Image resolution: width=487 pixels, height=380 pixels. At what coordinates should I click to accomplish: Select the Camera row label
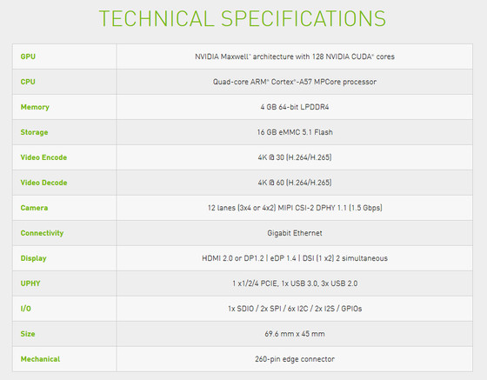[x=34, y=208]
